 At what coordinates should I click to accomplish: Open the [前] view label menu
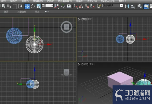[x=84, y=19]
